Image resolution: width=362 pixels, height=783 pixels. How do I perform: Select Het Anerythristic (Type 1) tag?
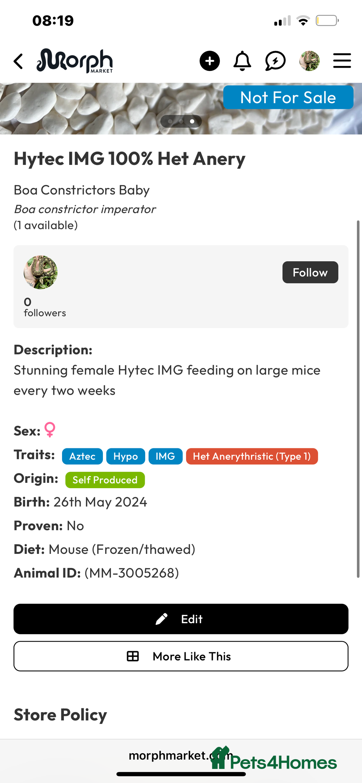pyautogui.click(x=252, y=456)
